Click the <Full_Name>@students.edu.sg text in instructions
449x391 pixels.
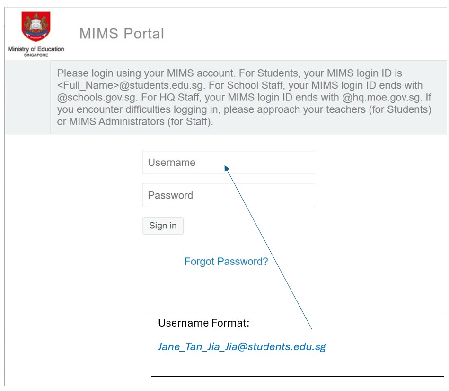tap(137, 86)
